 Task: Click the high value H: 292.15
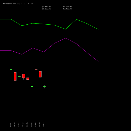pyautogui.click(x=67, y=7)
